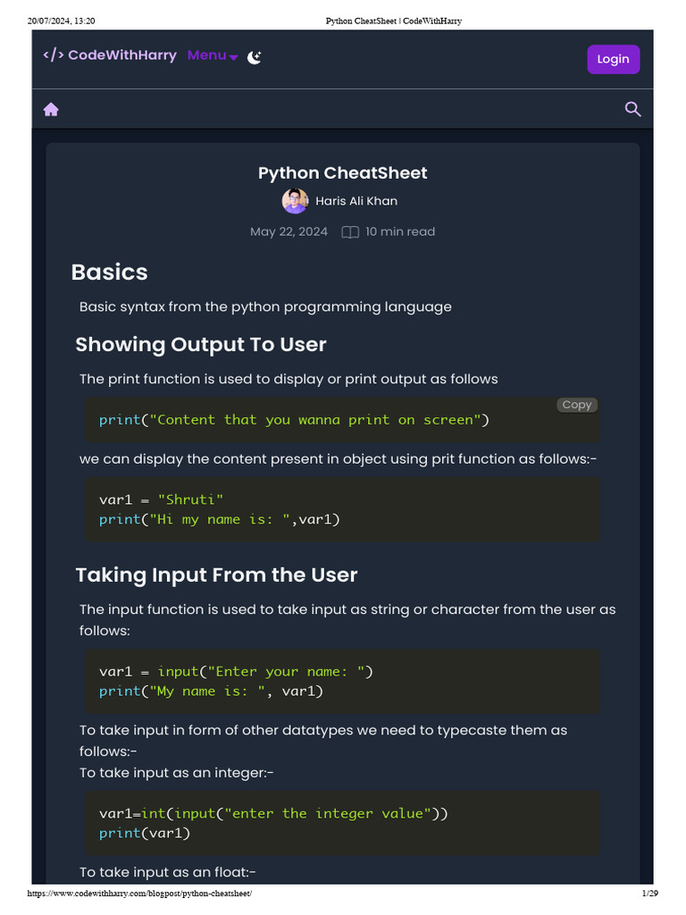
Task: Click the May 22, 2024 publish date
Action: pos(289,231)
